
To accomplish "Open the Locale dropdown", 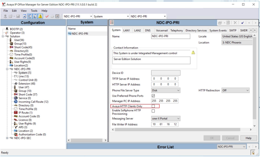I will pos(237,36).
